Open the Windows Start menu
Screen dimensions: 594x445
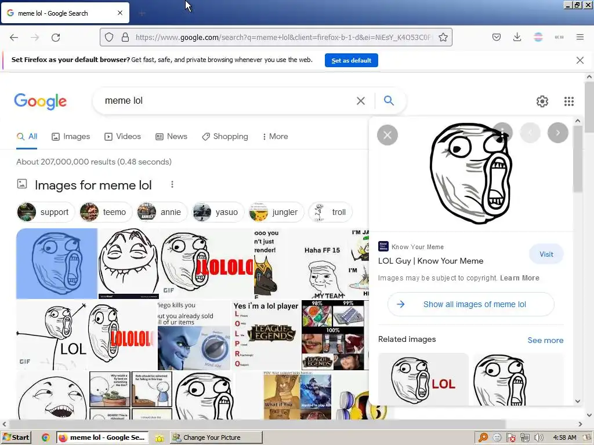point(16,437)
